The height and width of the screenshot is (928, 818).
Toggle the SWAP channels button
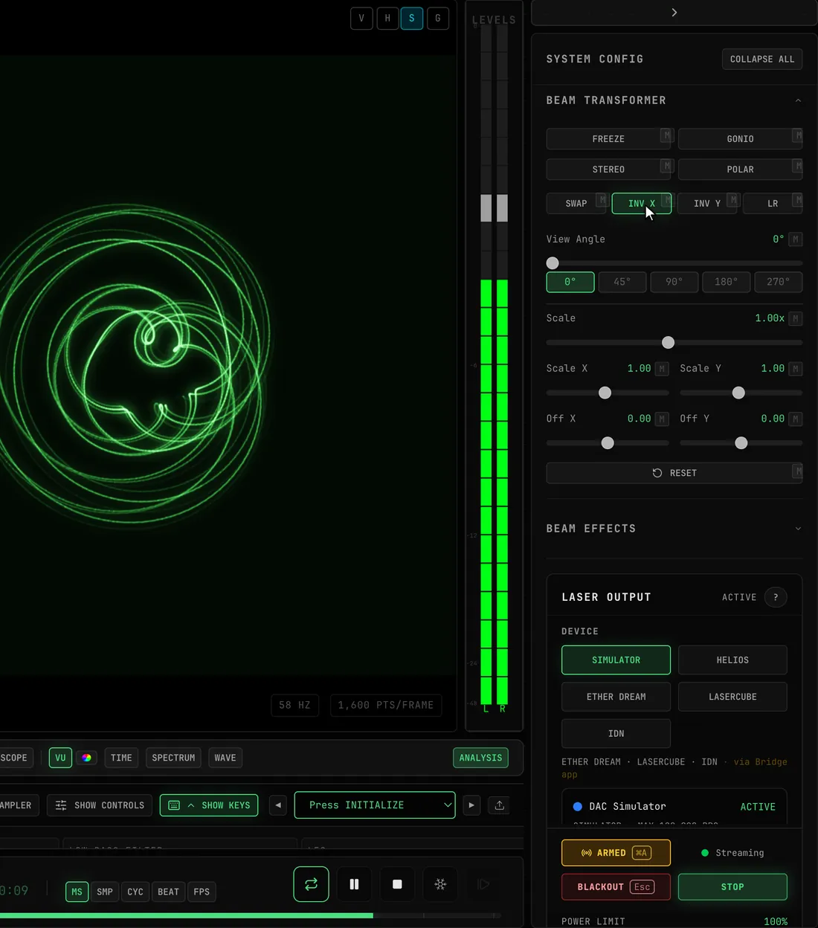tap(576, 204)
